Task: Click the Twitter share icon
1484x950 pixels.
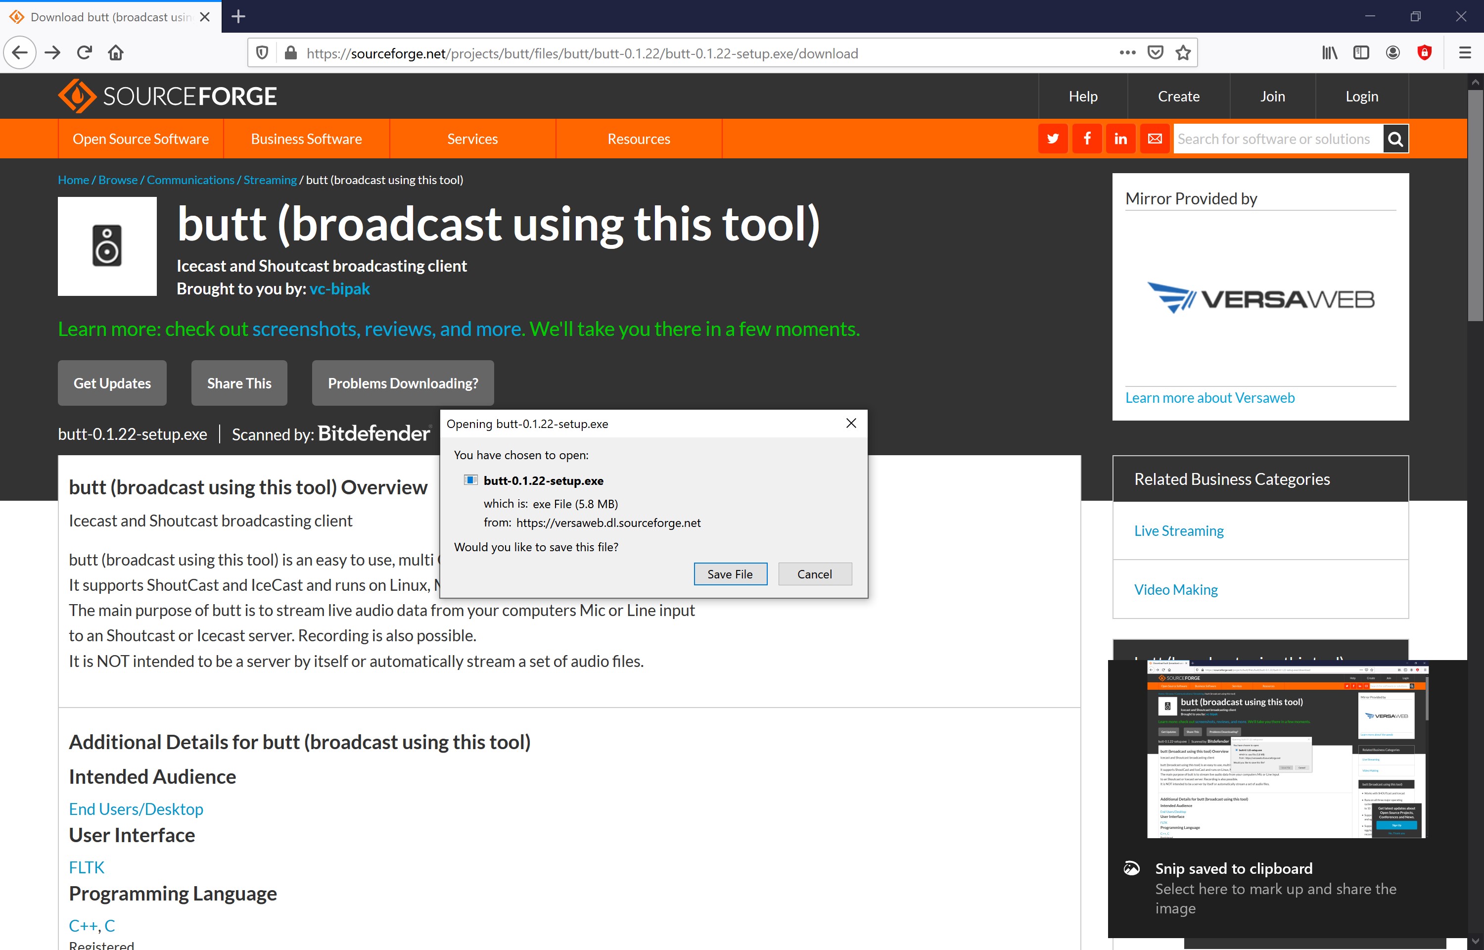Action: tap(1053, 139)
